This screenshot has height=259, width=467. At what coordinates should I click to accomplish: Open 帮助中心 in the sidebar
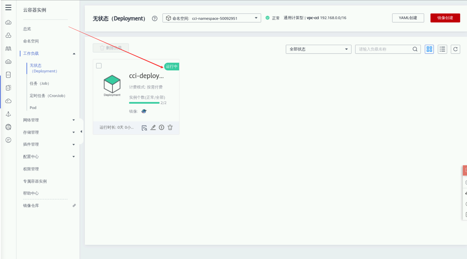[31, 193]
